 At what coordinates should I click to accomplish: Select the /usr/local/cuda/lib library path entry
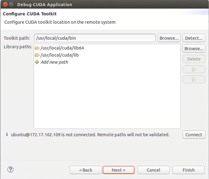click(60, 55)
